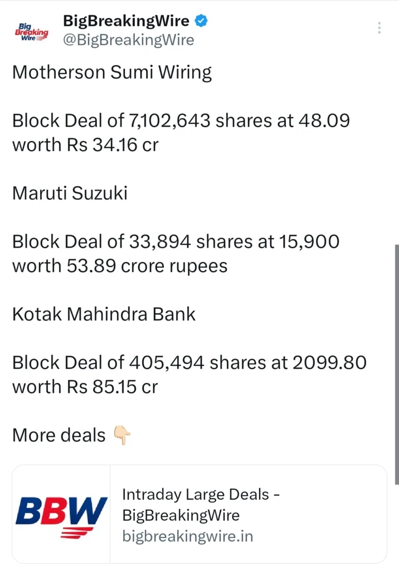Click the link preview card thumbnail area
Image resolution: width=399 pixels, height=571 pixels.
click(61, 512)
